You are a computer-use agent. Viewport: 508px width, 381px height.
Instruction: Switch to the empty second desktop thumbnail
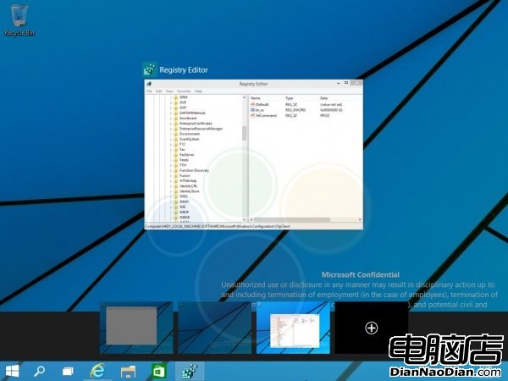click(x=214, y=328)
